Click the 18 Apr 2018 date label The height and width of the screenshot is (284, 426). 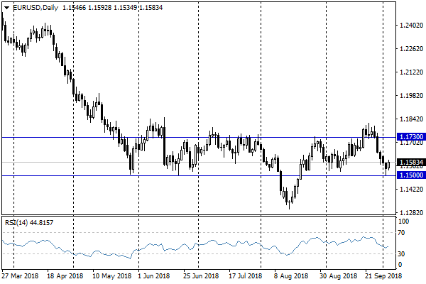click(66, 275)
